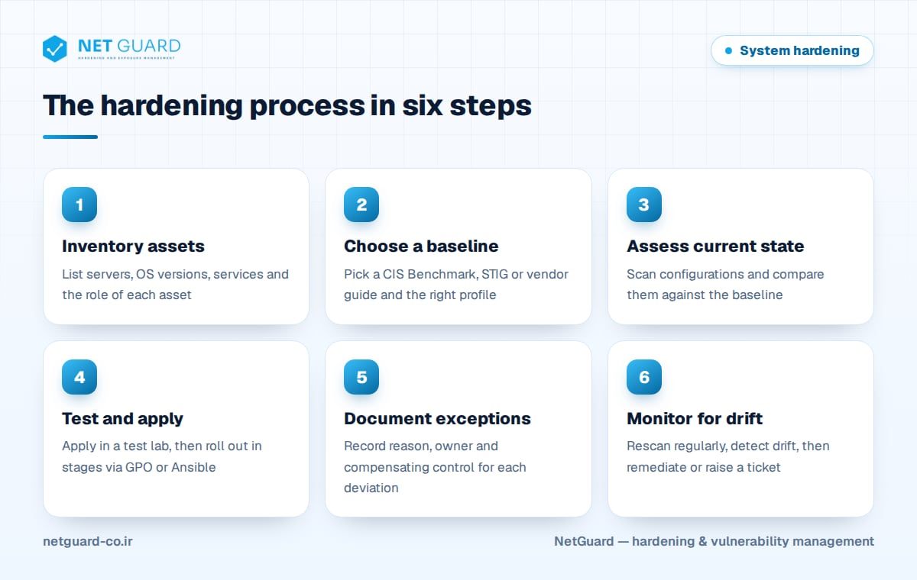Click the number 6 step badge

[644, 377]
